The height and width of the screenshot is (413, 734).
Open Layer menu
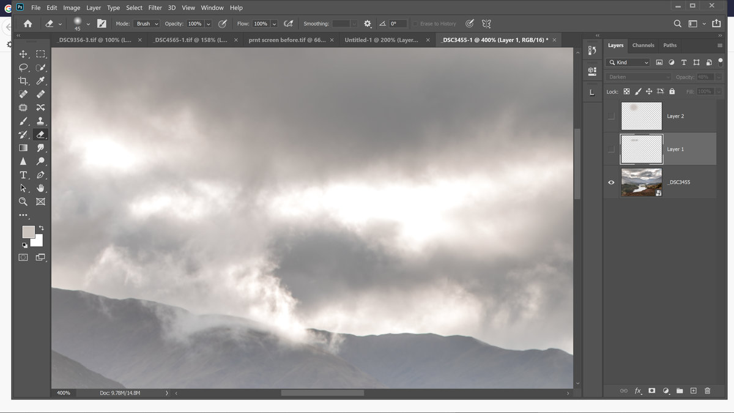[94, 8]
